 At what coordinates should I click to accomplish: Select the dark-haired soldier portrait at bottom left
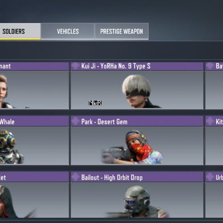click(x=34, y=200)
